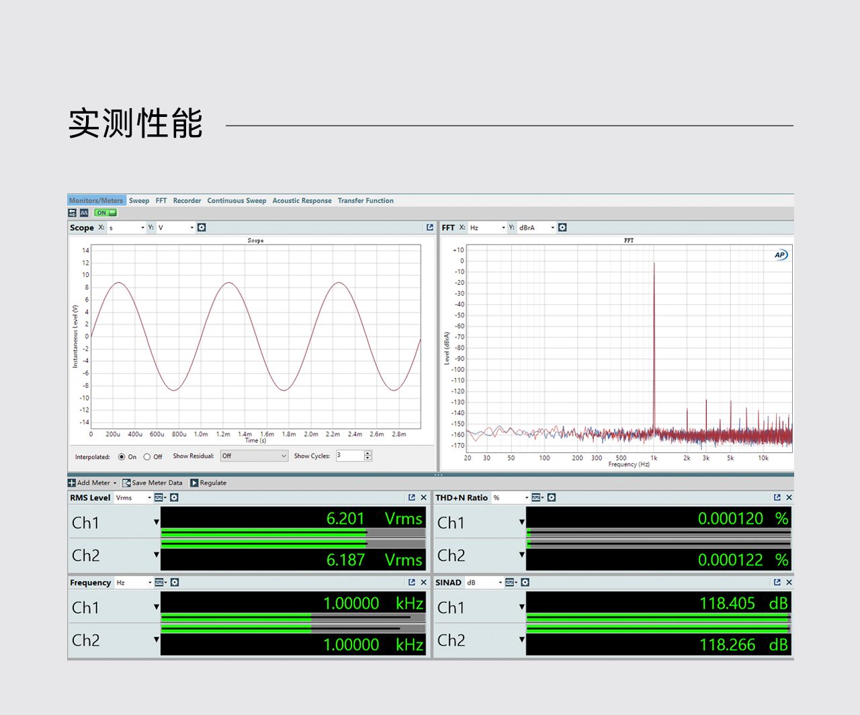Click the Show Cycles input field
This screenshot has height=715, width=860.
point(349,456)
